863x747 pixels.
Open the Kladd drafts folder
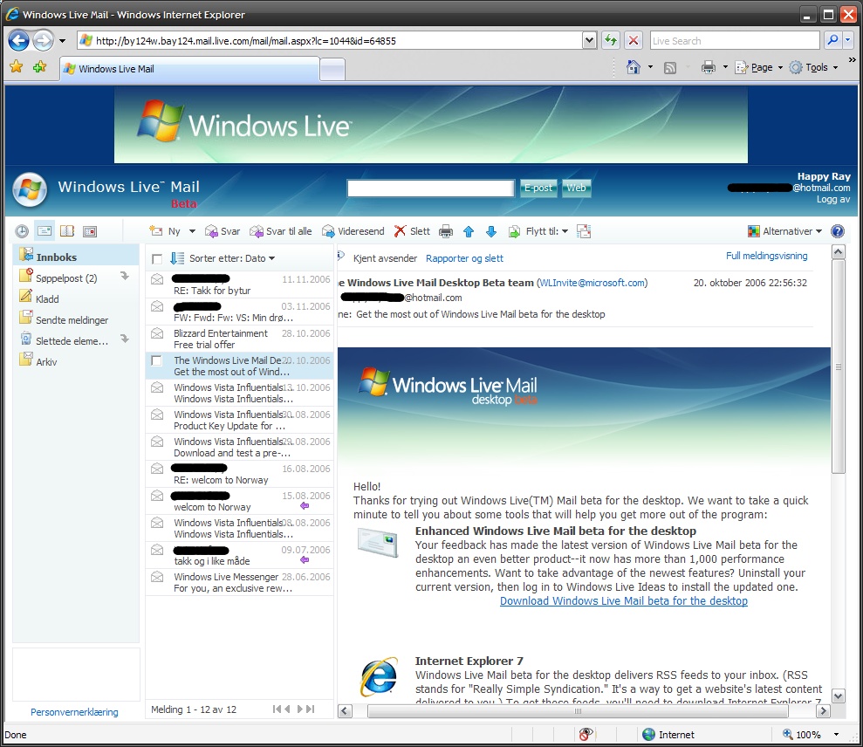coord(39,298)
